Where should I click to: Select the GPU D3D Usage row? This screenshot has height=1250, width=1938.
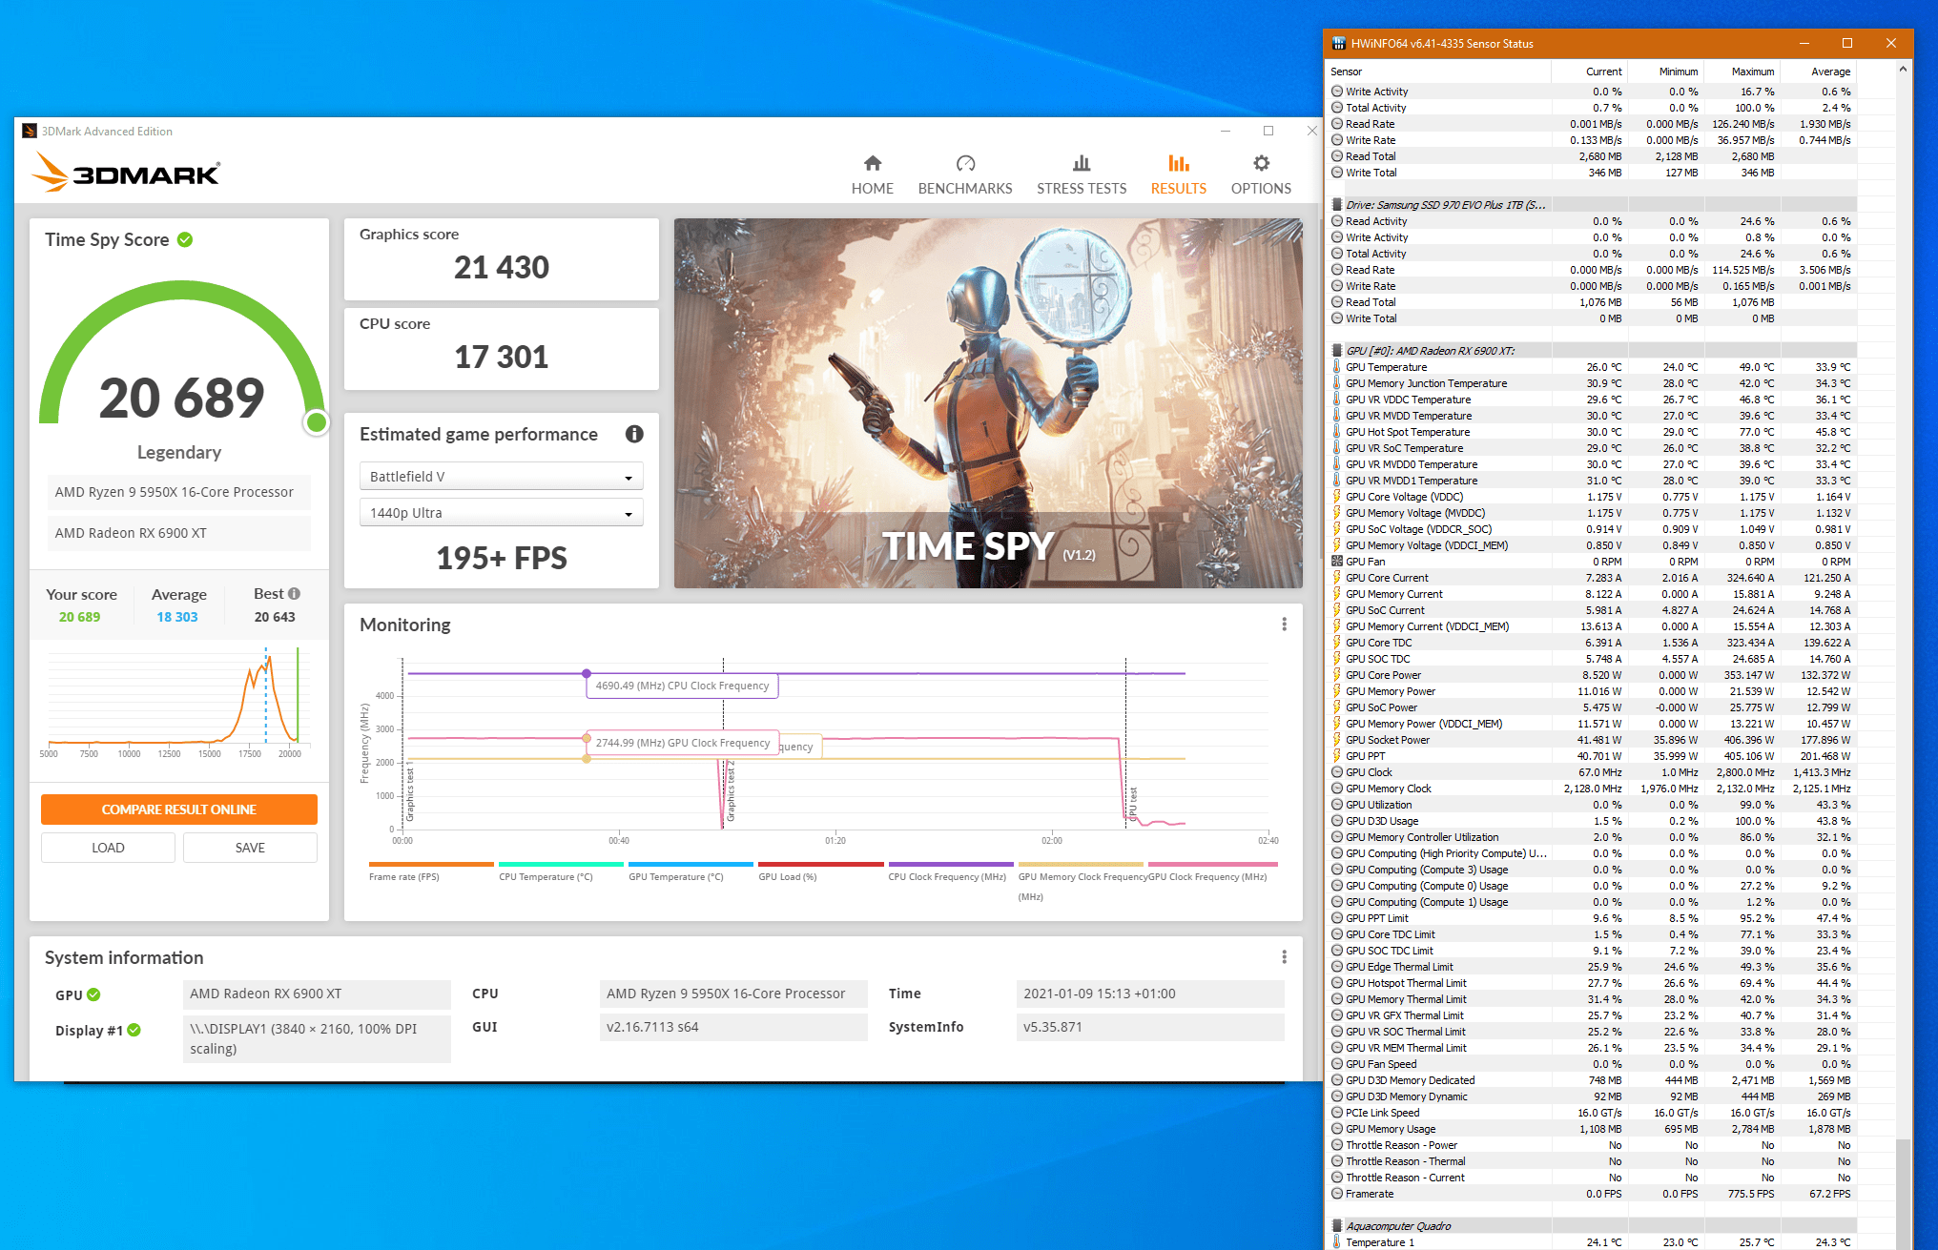[1593, 821]
